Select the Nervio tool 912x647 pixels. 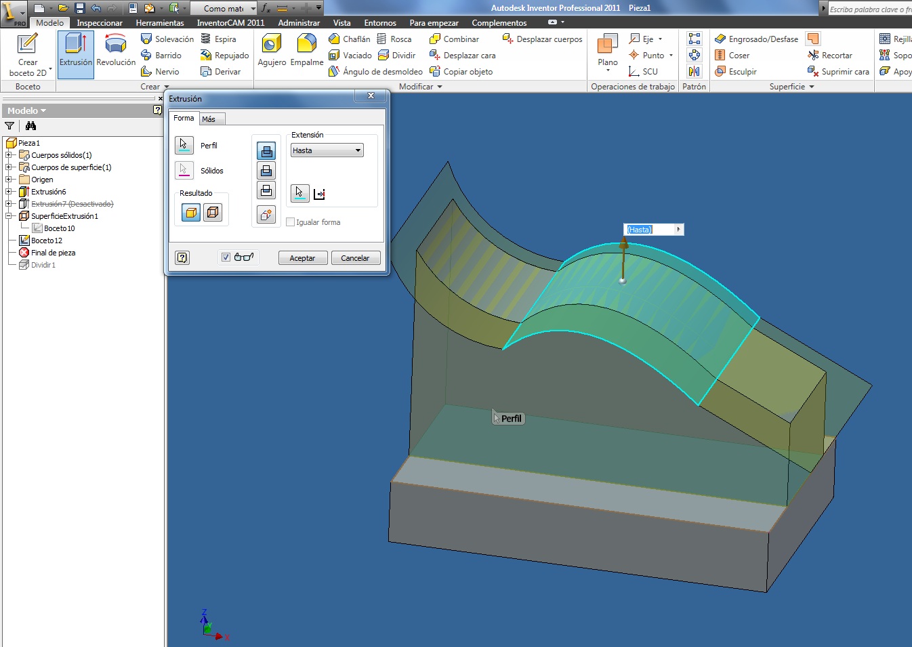click(160, 72)
